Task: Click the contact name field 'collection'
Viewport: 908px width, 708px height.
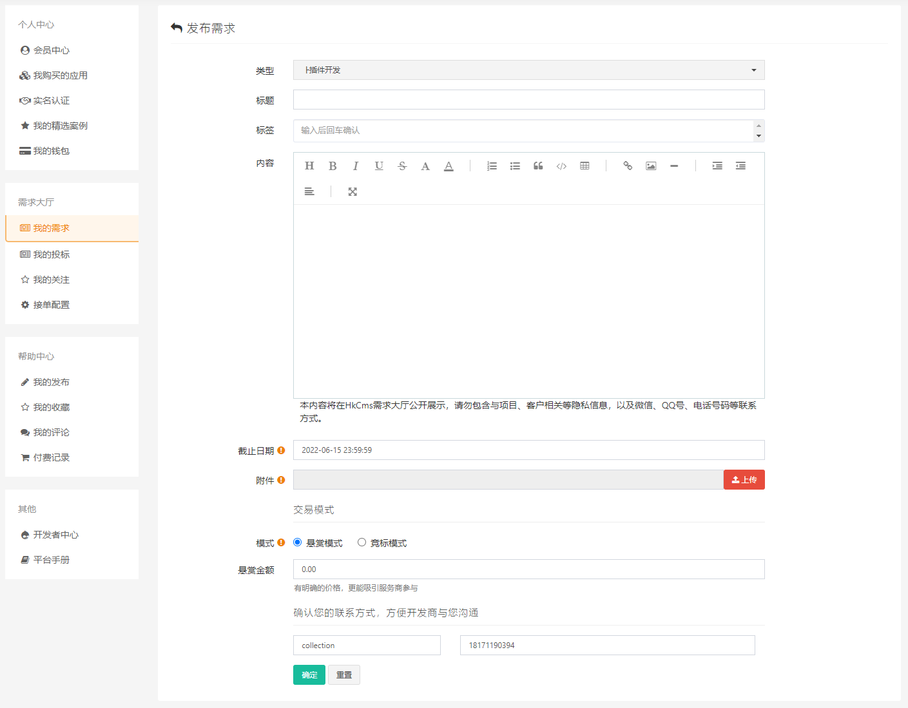Action: tap(367, 646)
